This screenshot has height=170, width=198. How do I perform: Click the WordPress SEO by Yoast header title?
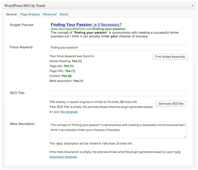click(27, 6)
